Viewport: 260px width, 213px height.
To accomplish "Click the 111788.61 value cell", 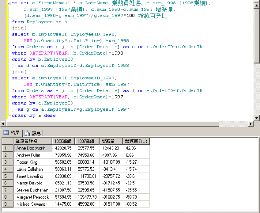I will pyautogui.click(x=87, y=176).
